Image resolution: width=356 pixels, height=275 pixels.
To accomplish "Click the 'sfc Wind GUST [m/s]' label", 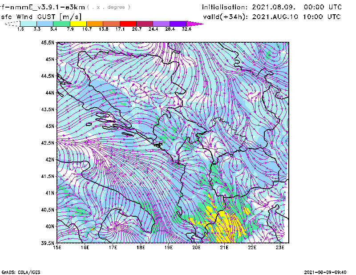I will (36, 16).
